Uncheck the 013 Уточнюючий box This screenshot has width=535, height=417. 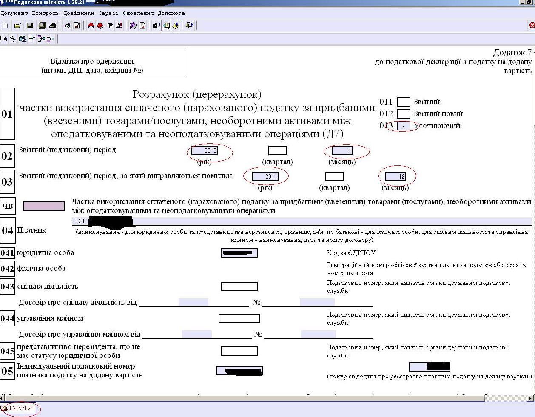pyautogui.click(x=403, y=126)
